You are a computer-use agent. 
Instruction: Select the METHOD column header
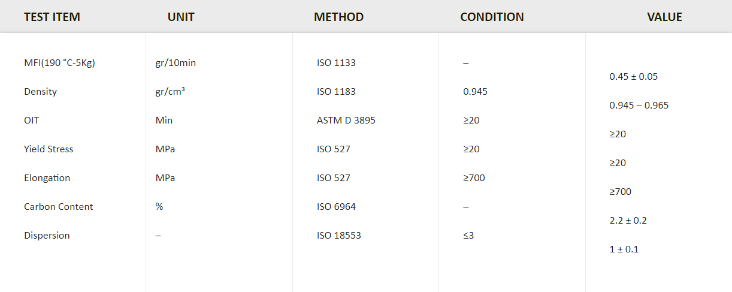[x=338, y=17]
